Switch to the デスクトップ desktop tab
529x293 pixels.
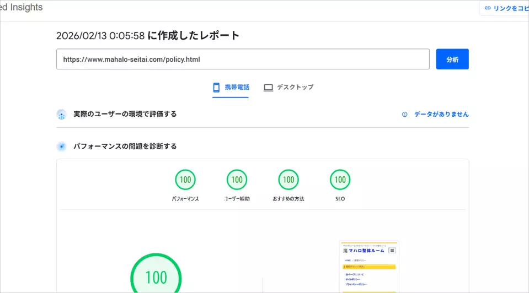coord(289,88)
